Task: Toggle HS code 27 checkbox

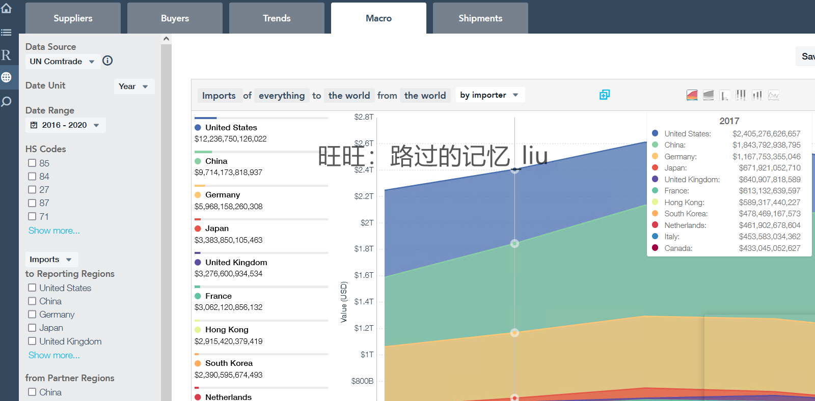Action: tap(32, 189)
